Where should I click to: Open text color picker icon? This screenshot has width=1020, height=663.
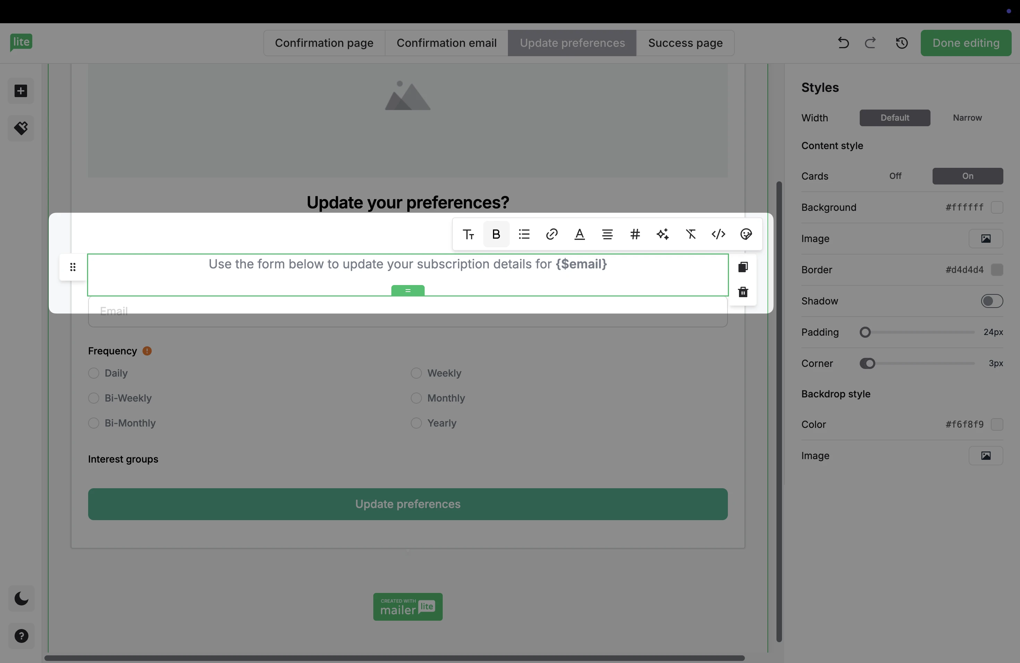pos(579,234)
